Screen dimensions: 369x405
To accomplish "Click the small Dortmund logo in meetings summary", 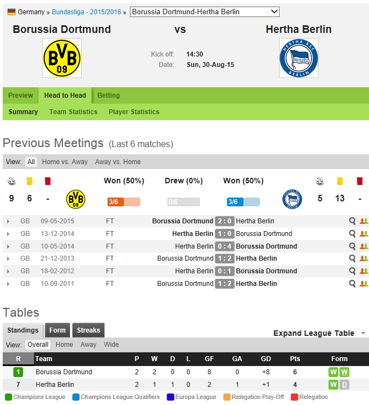I will [76, 199].
